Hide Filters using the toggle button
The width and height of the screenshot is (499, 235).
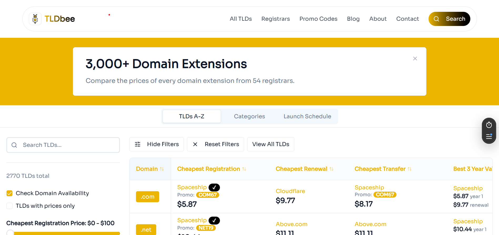pos(157,144)
